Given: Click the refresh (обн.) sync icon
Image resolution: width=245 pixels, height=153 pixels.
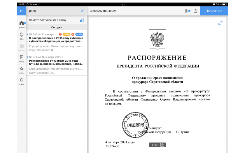Looking at the screenshot, I should click(22, 35).
